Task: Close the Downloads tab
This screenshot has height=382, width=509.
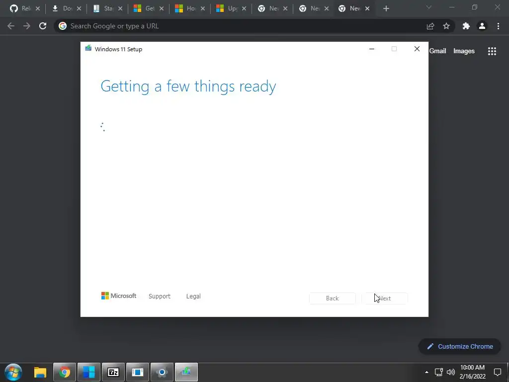Action: tap(79, 9)
